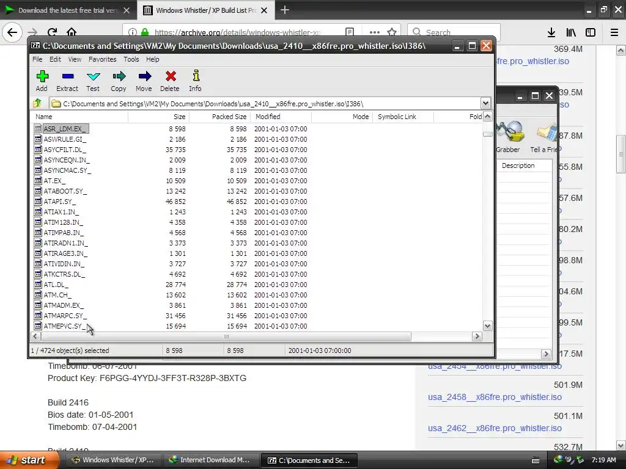Sort by the Size column header
The height and width of the screenshot is (469, 626).
(158, 117)
